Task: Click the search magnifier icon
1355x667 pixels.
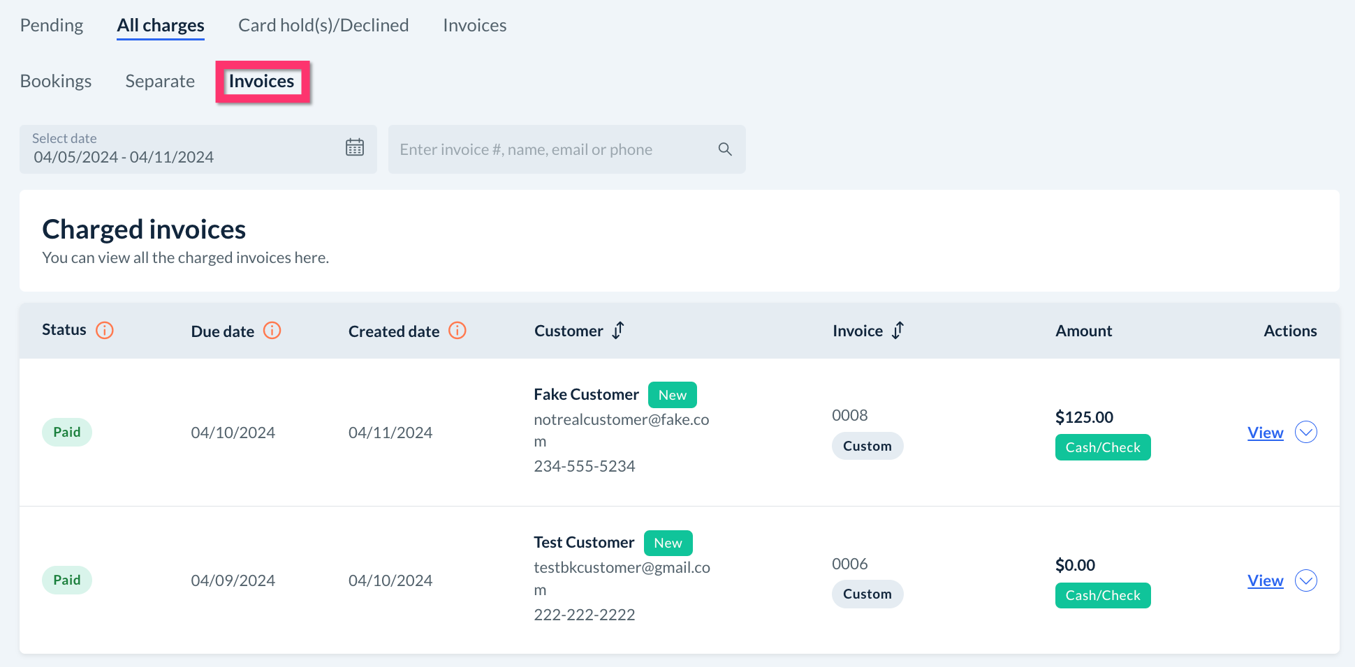Action: pos(725,149)
